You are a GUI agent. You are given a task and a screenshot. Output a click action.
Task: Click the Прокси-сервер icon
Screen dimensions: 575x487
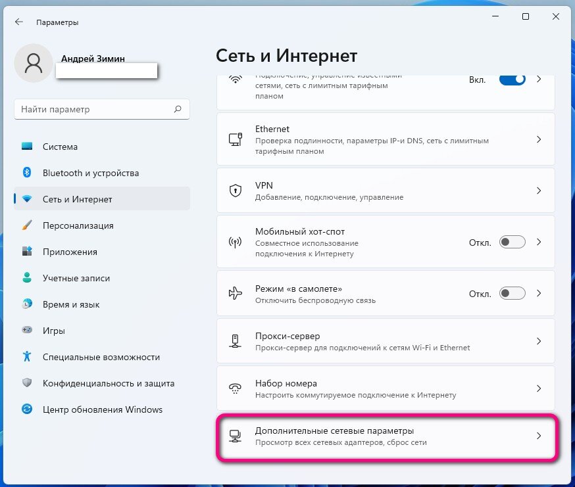(236, 341)
